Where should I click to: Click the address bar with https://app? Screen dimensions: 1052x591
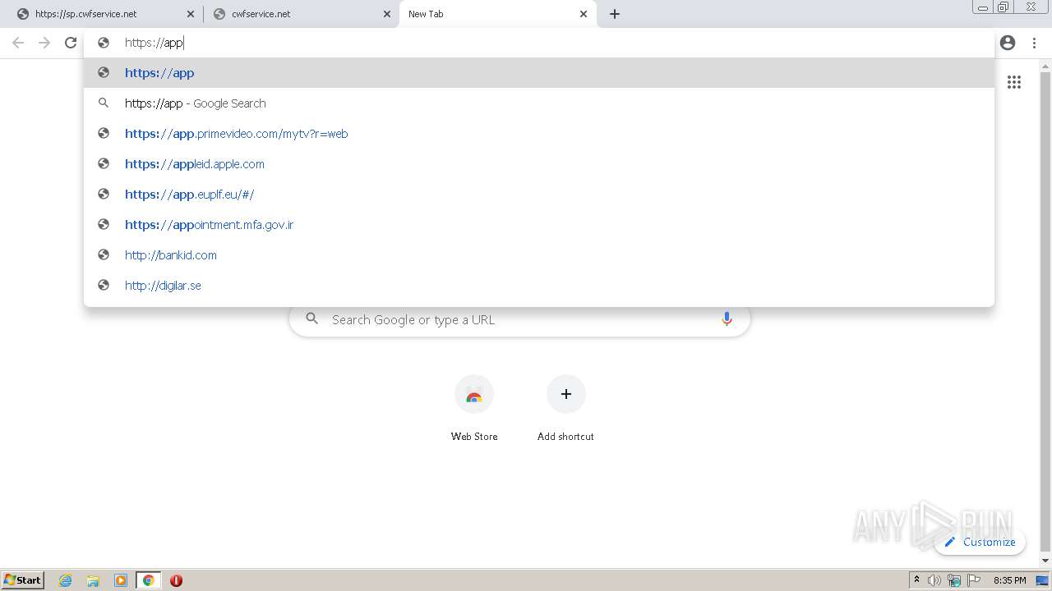point(538,43)
